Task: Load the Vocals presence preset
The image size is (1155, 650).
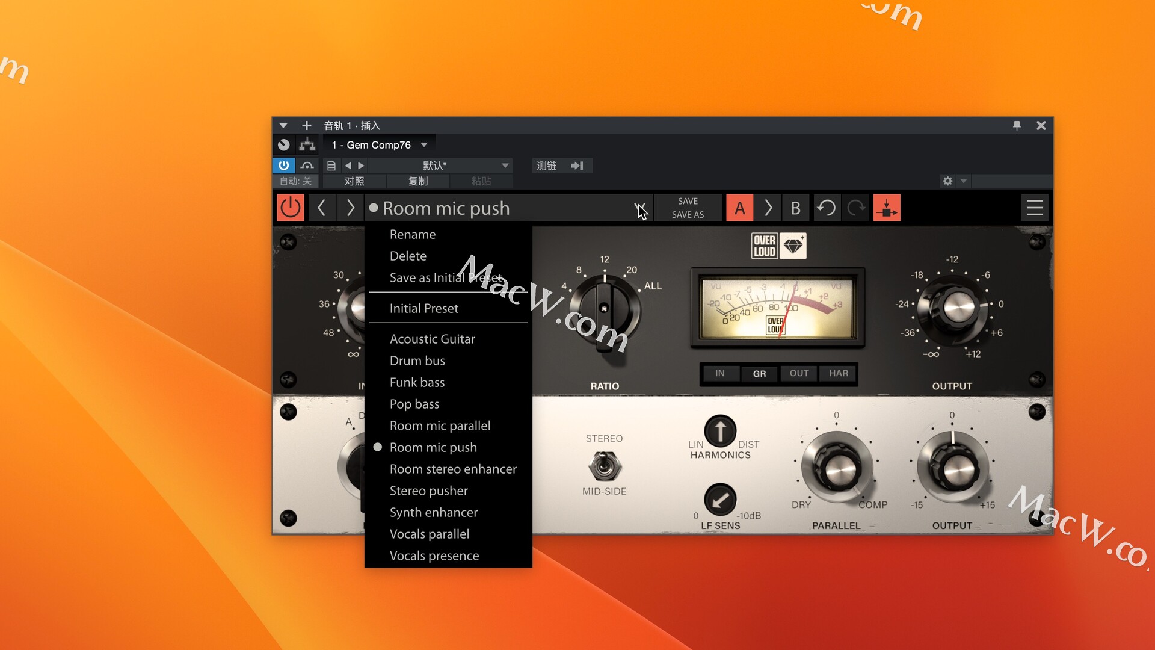Action: (x=448, y=556)
